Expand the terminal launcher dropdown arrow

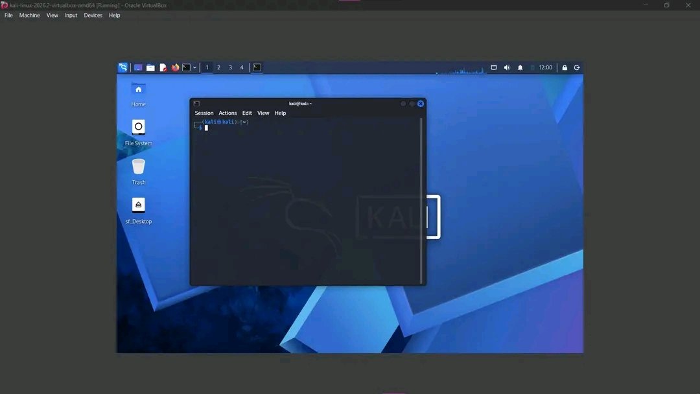[194, 67]
